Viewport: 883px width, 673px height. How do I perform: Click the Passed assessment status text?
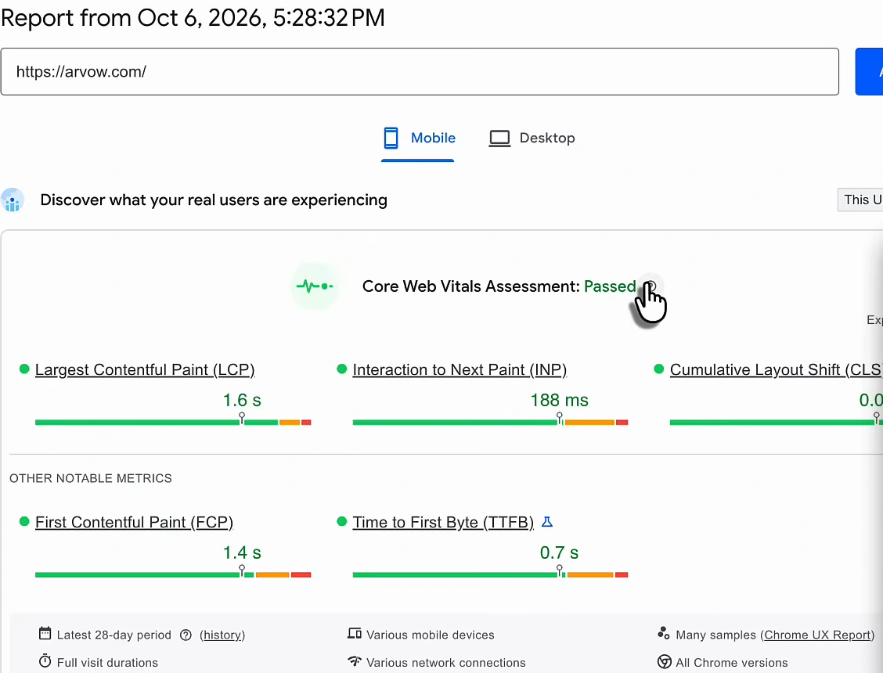(x=610, y=286)
